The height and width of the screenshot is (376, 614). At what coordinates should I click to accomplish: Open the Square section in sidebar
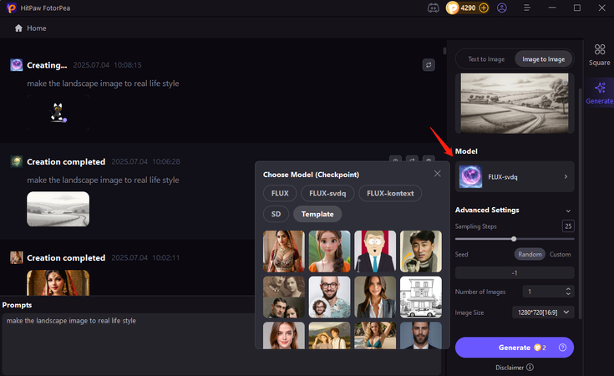click(599, 55)
